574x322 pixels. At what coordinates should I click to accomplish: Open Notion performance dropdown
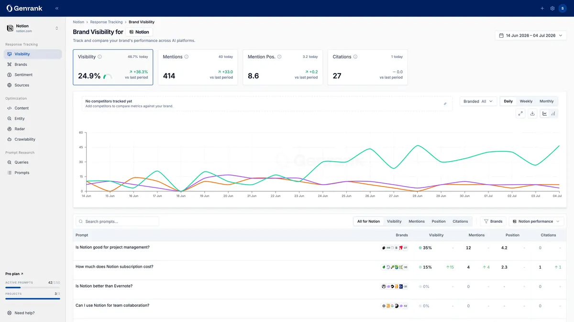tap(536, 221)
